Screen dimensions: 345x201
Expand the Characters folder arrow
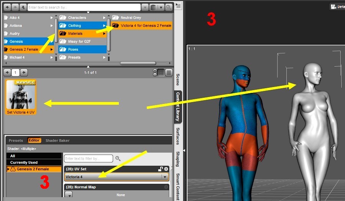click(x=104, y=18)
